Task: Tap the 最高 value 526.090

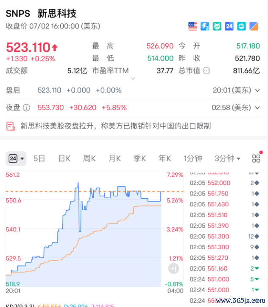Action: pos(160,46)
